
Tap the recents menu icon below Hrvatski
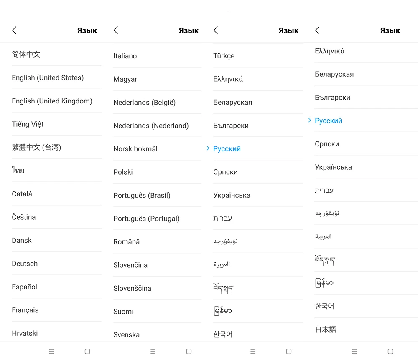coord(51,352)
